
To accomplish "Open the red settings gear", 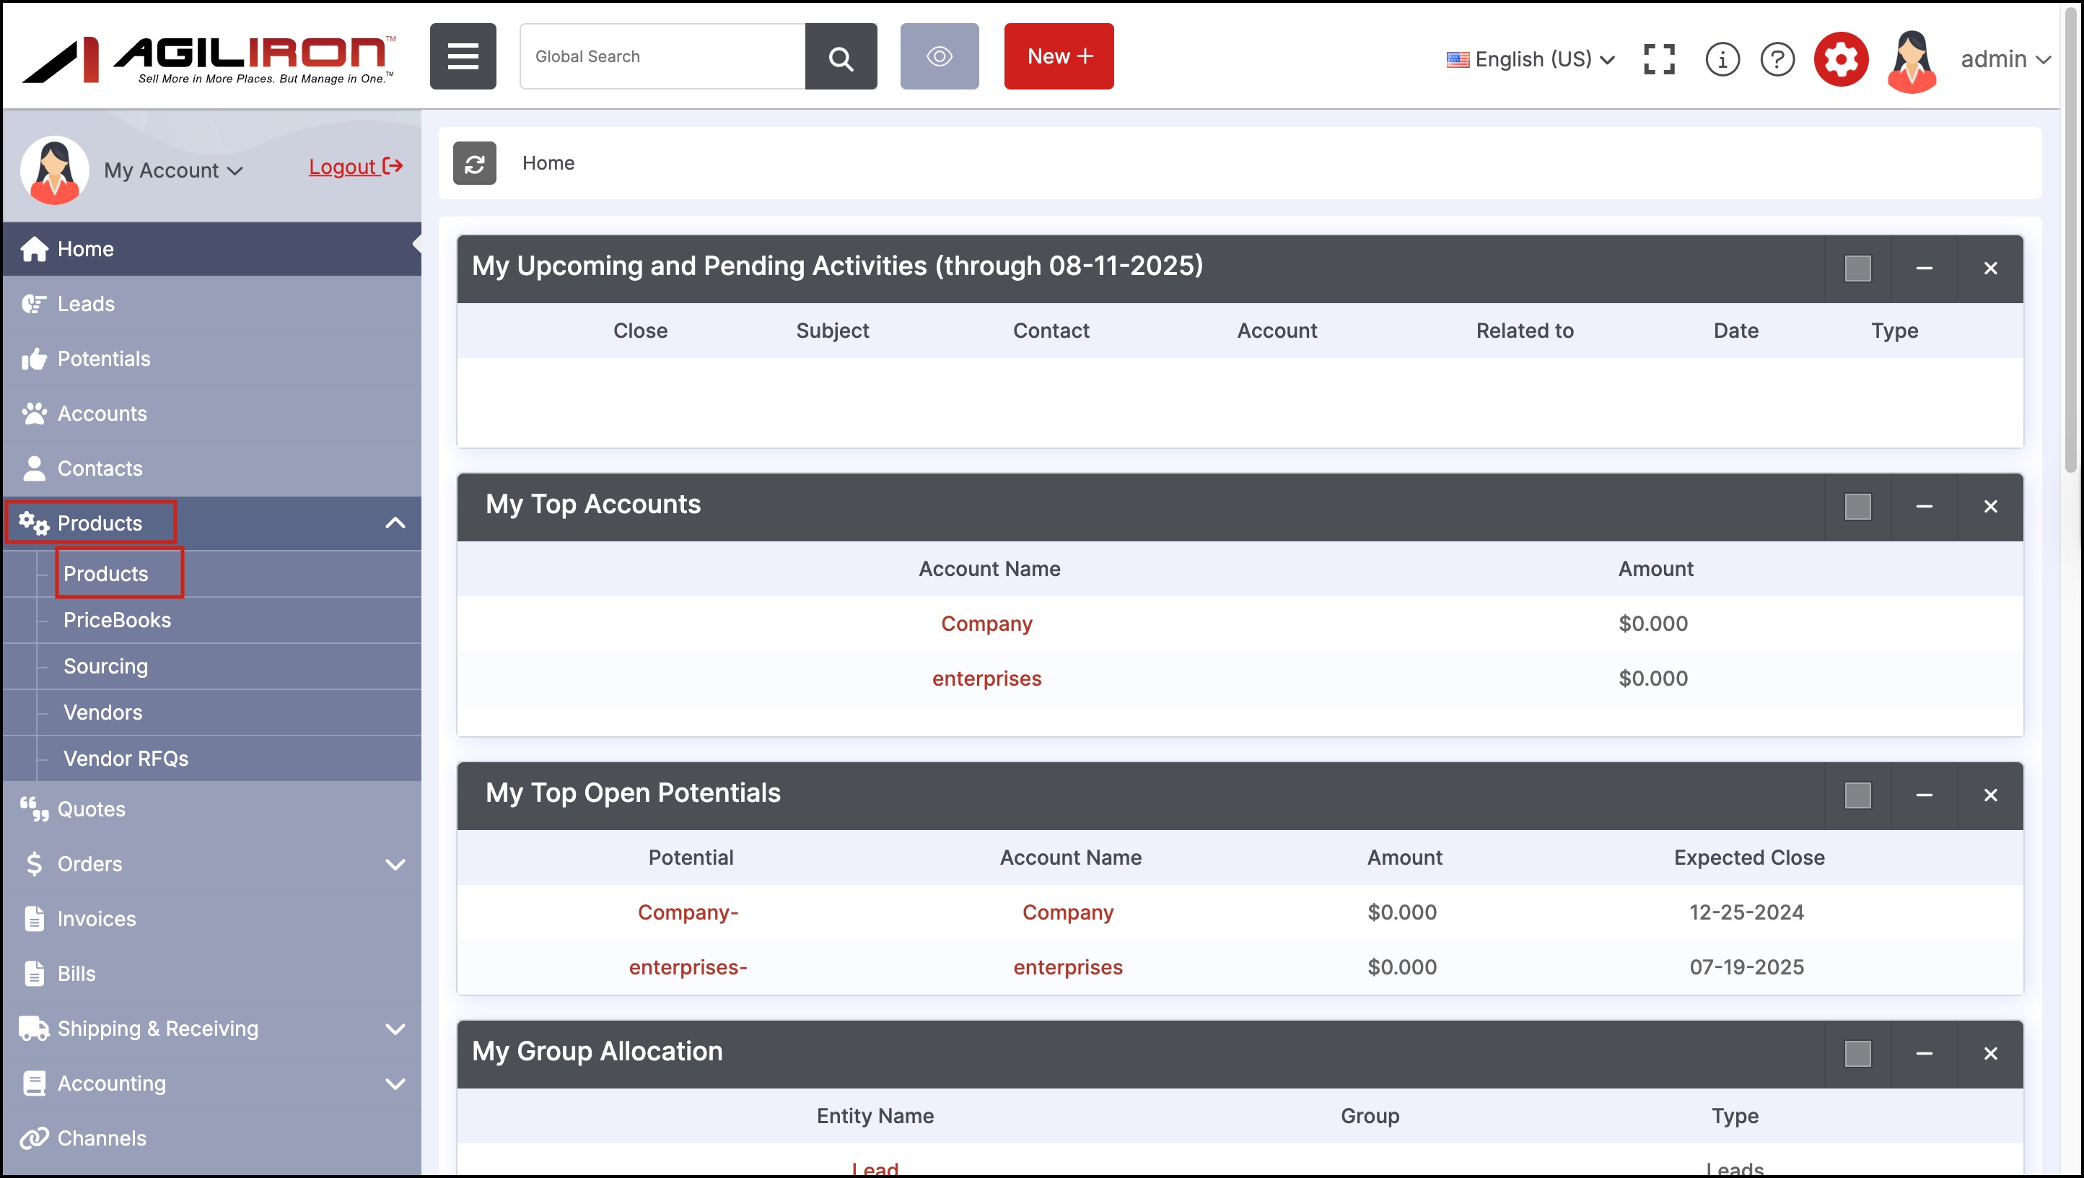I will (x=1841, y=59).
